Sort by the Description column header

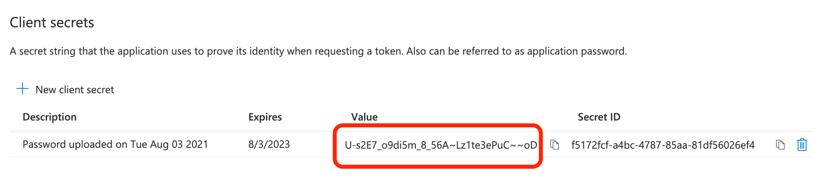pyautogui.click(x=49, y=117)
